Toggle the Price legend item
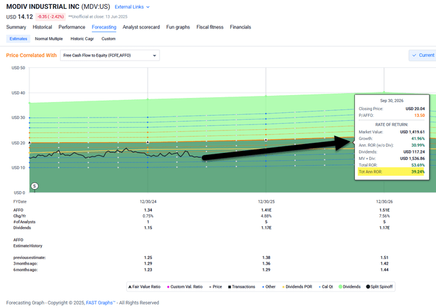The height and width of the screenshot is (308, 436). pos(215,287)
